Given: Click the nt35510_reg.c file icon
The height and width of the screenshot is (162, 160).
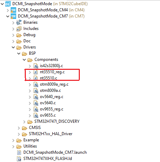Looking at the screenshot, I should [x=35, y=72].
